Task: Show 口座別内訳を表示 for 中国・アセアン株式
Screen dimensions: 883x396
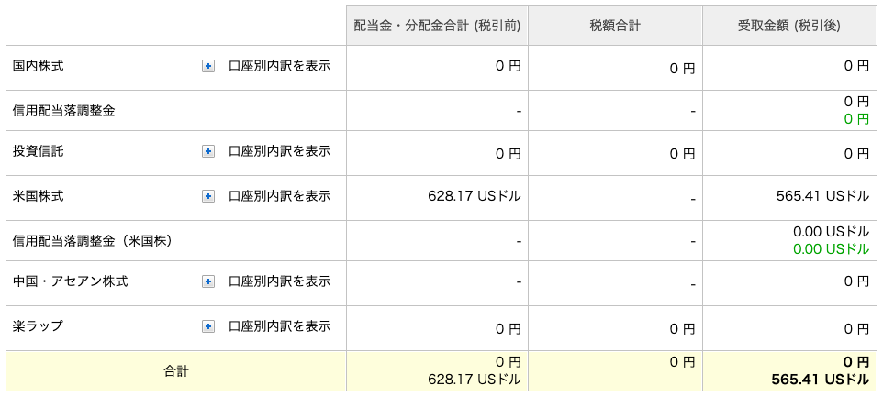Action: pos(279,281)
